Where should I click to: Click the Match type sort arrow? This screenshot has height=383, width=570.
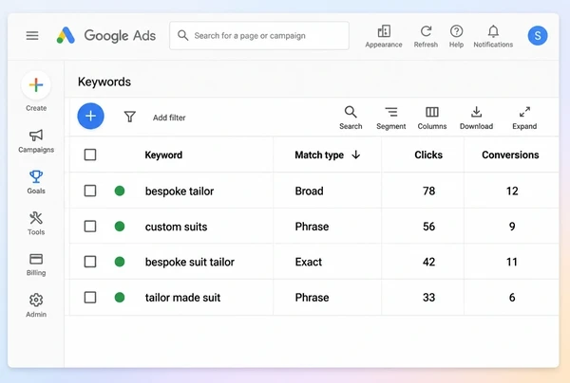(356, 155)
